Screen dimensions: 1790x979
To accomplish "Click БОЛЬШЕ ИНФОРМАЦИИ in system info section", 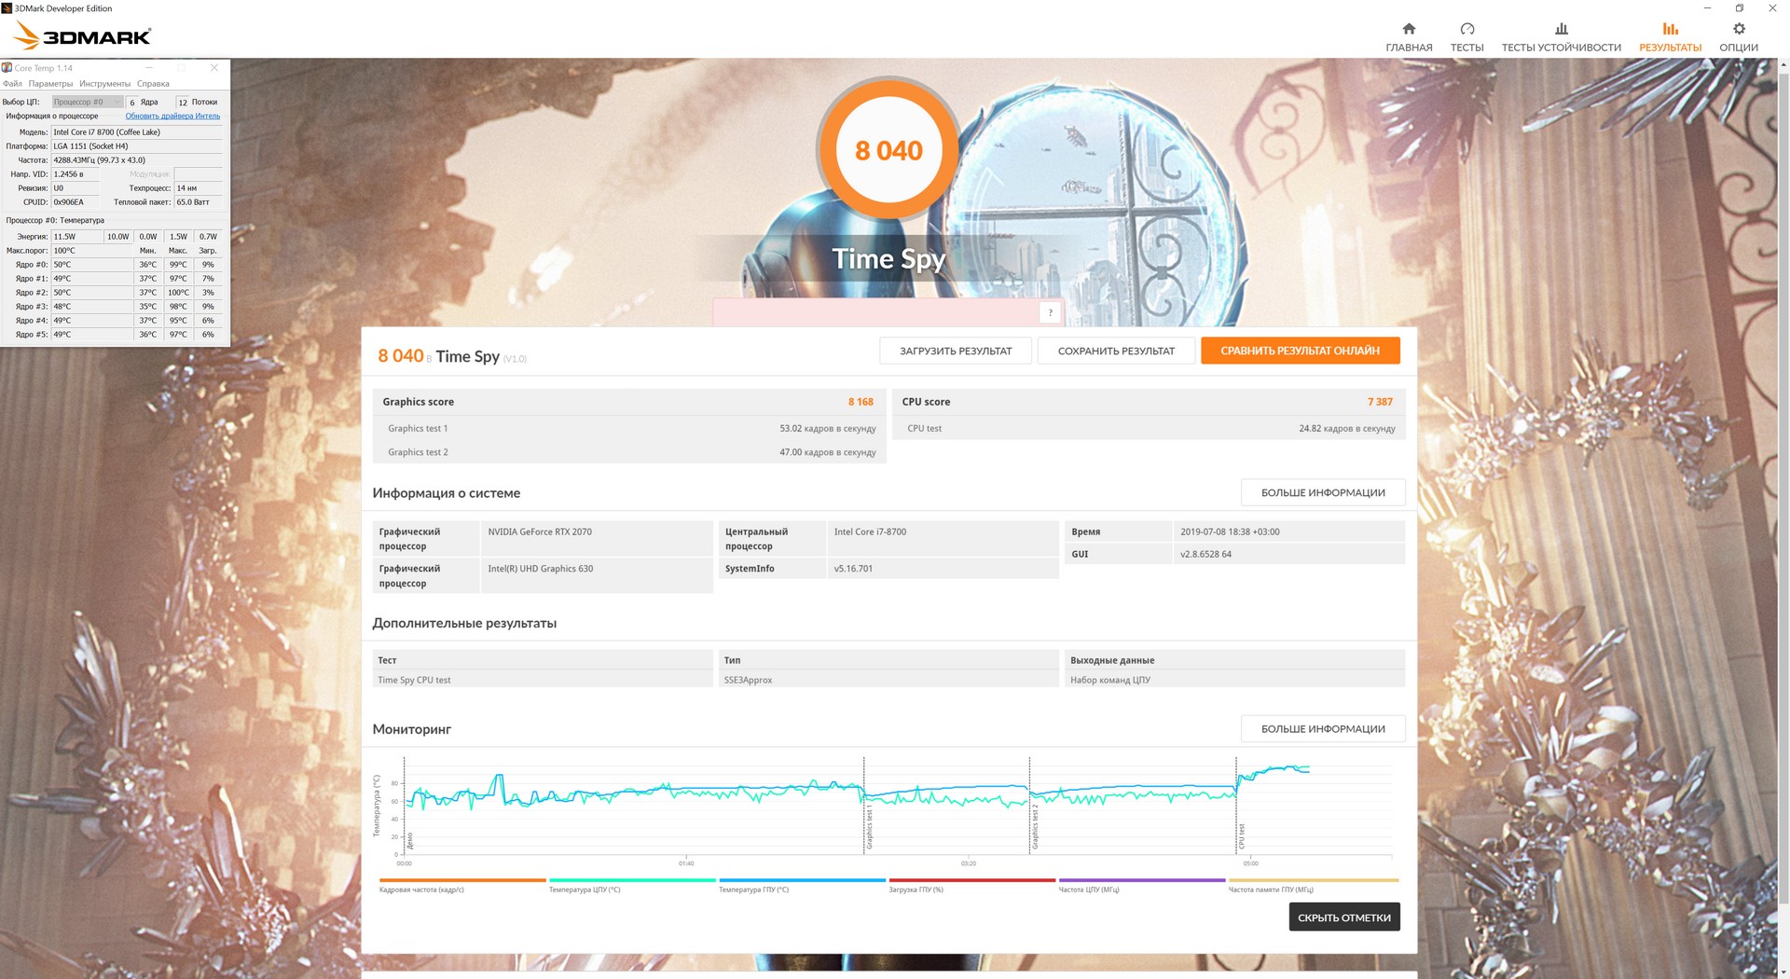I will [x=1323, y=492].
